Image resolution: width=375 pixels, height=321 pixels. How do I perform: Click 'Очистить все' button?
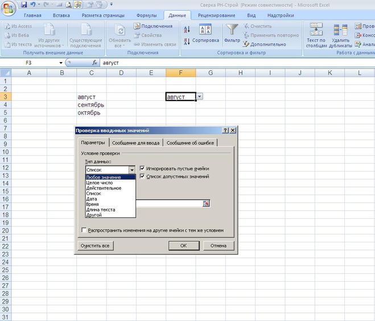tap(95, 246)
